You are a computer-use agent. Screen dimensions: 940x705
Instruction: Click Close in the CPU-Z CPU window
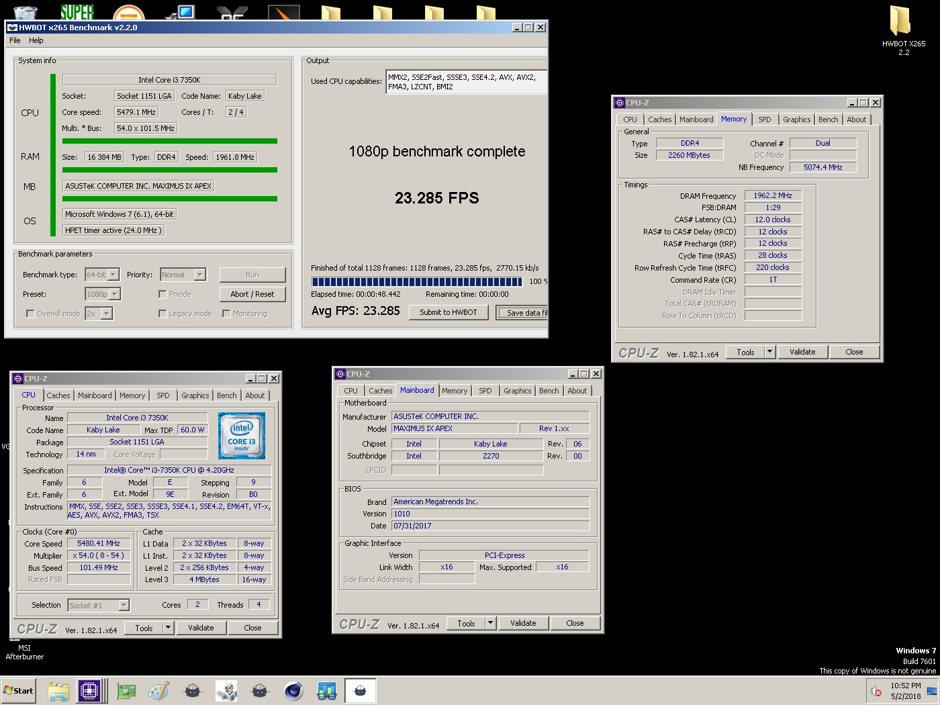tap(252, 628)
